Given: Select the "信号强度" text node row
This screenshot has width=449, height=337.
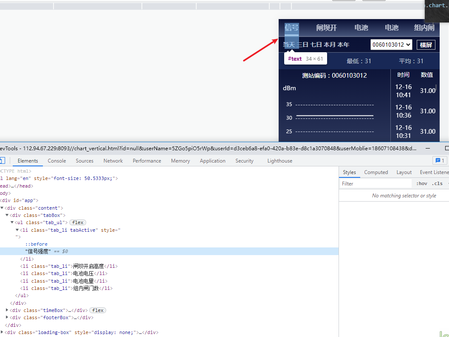Looking at the screenshot, I should [169, 251].
